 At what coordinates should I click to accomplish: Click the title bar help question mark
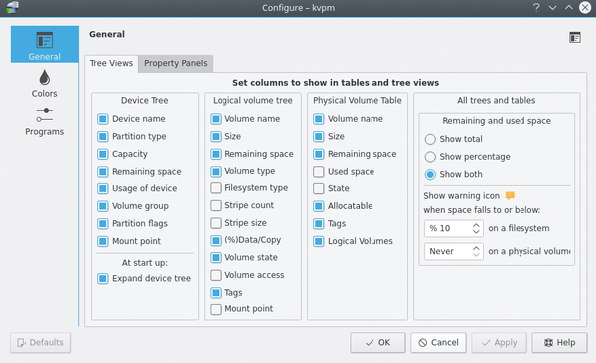(x=536, y=8)
